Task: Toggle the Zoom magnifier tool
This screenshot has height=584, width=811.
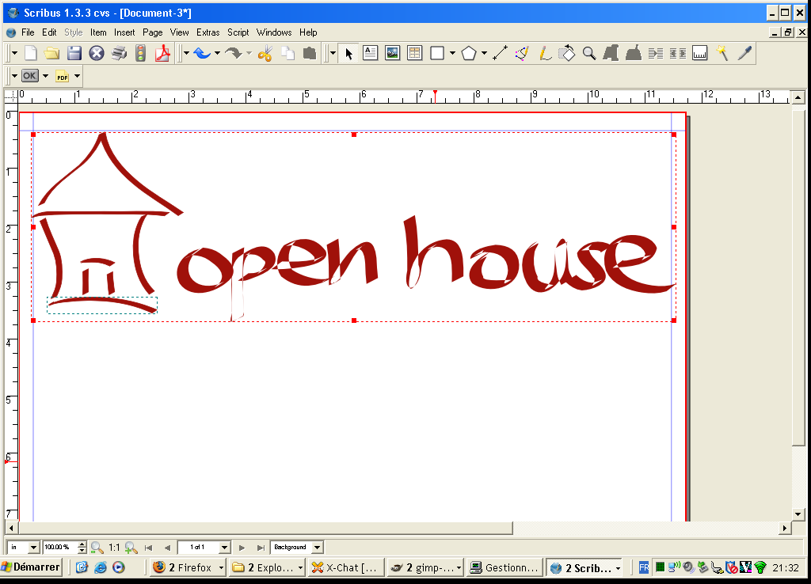Action: 589,53
